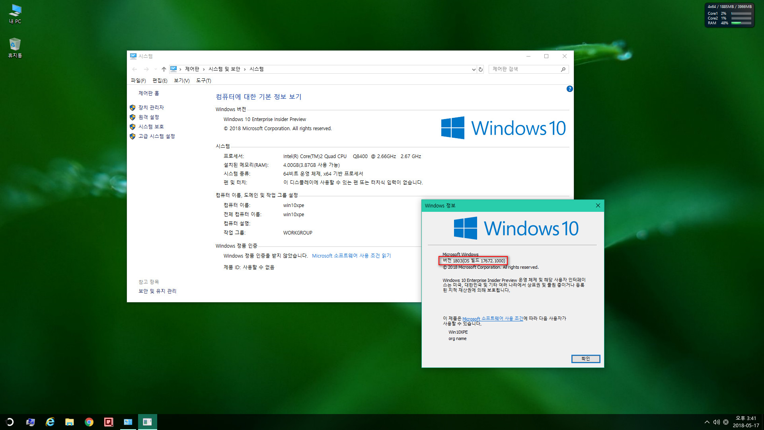Select the WORKGROUP value text
This screenshot has width=764, height=430.
(x=298, y=233)
